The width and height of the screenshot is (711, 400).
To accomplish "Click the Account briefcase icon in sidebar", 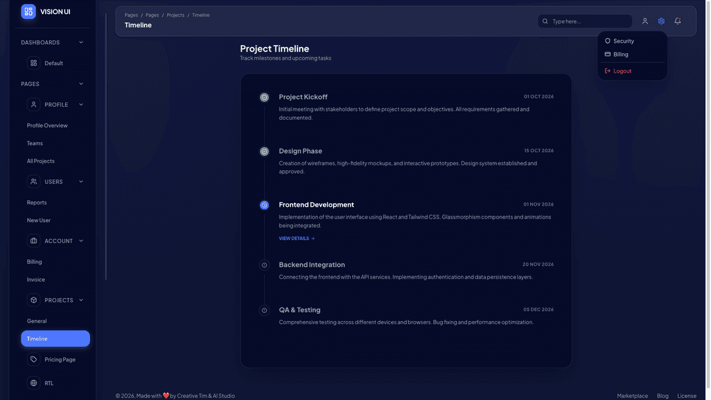I will pos(34,241).
